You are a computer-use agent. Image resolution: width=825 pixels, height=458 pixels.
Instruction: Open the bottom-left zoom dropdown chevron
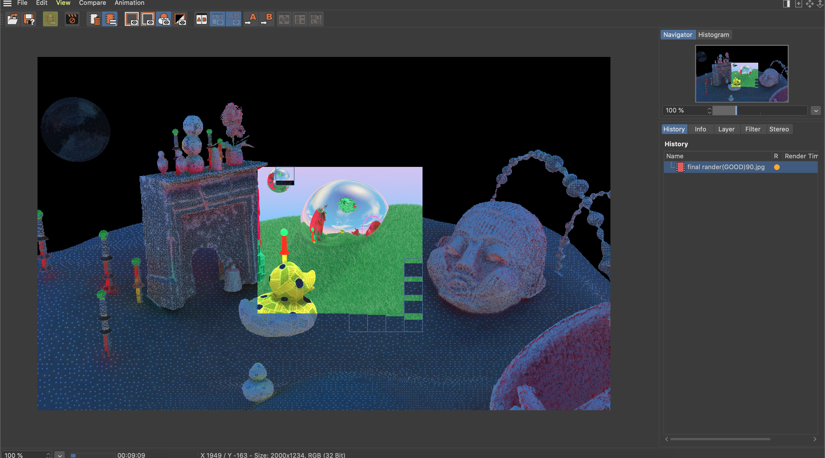(60, 455)
